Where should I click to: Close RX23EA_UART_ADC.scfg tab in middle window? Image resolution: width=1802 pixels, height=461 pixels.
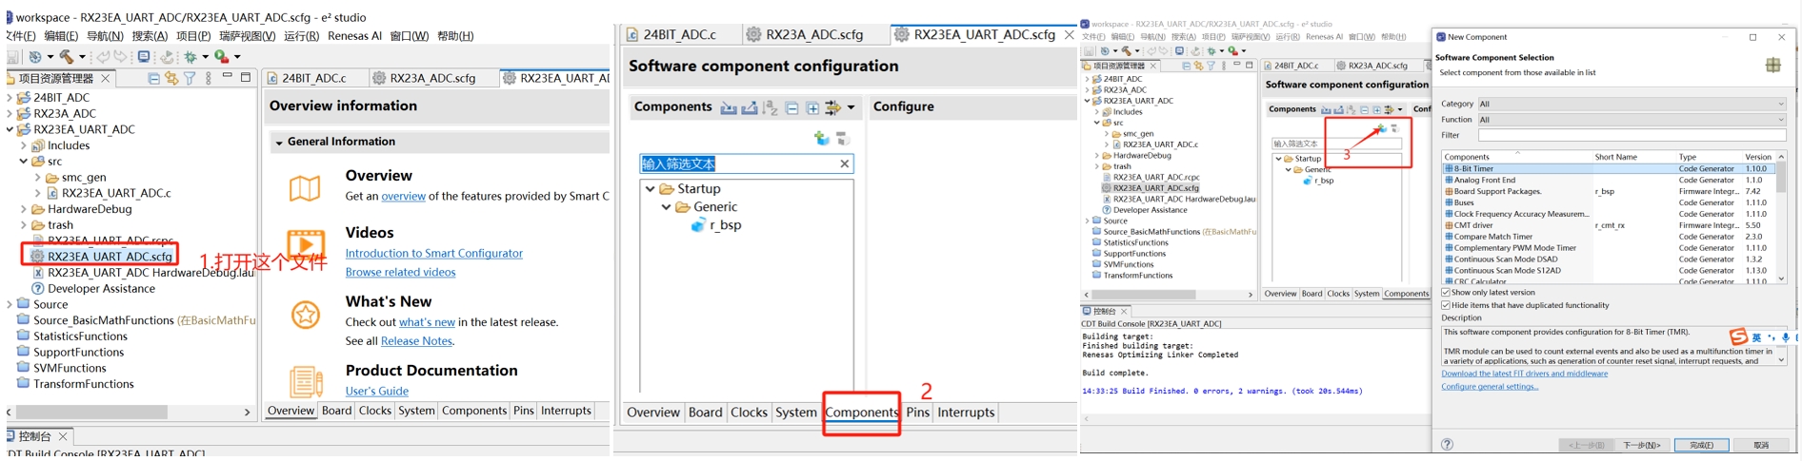click(1069, 34)
